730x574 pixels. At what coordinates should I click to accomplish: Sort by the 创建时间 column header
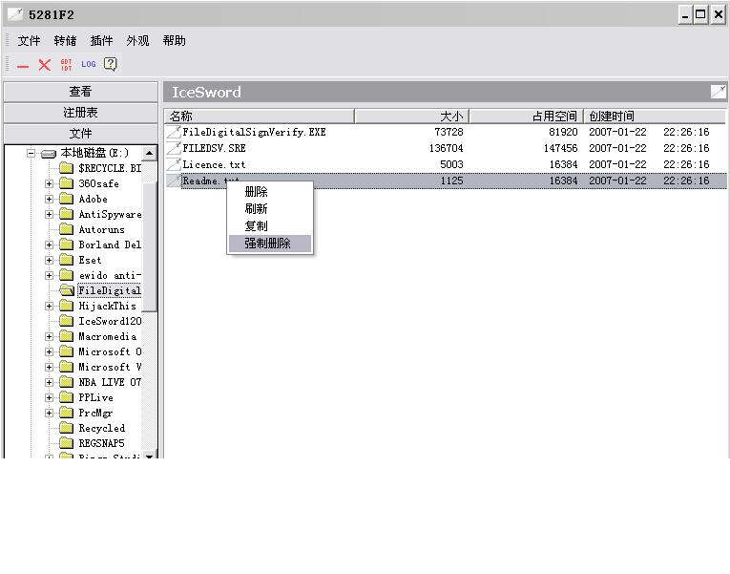(x=655, y=116)
